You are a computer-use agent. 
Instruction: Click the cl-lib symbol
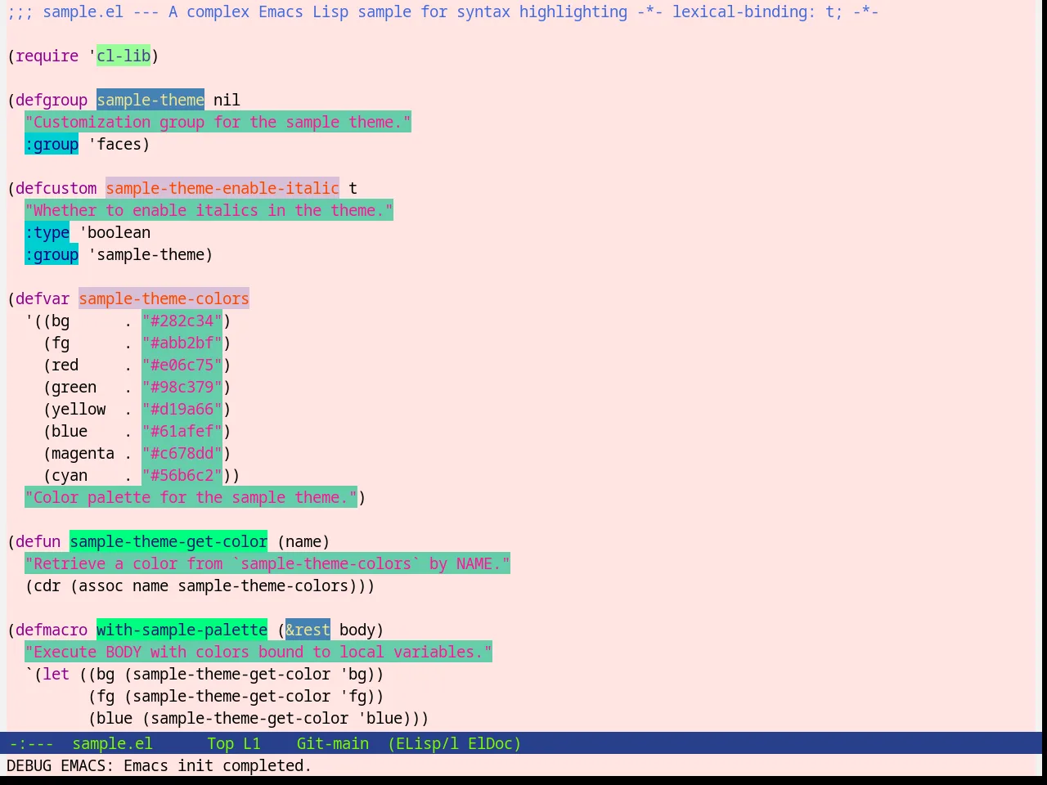click(124, 56)
